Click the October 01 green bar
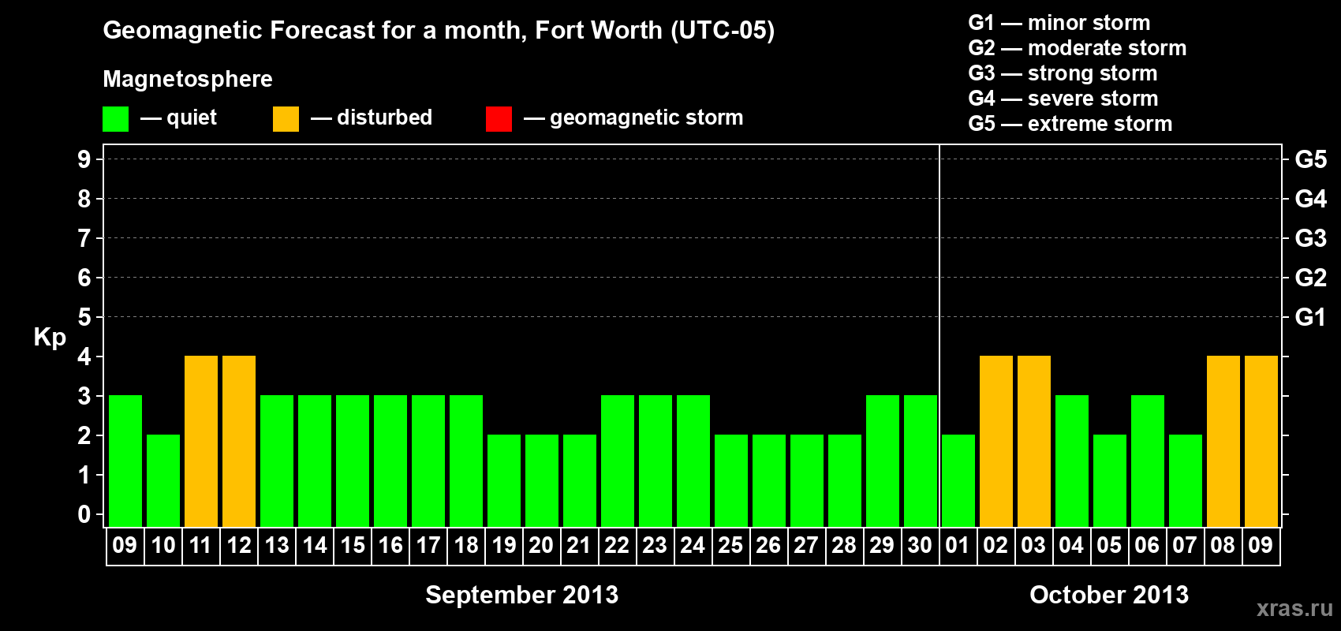Screen dimensions: 1341x631 (x=958, y=480)
